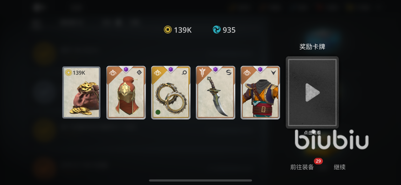Select the orange armor reward card

[x=260, y=92]
